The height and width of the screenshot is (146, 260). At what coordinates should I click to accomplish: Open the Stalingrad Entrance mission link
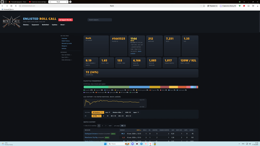pos(91,134)
